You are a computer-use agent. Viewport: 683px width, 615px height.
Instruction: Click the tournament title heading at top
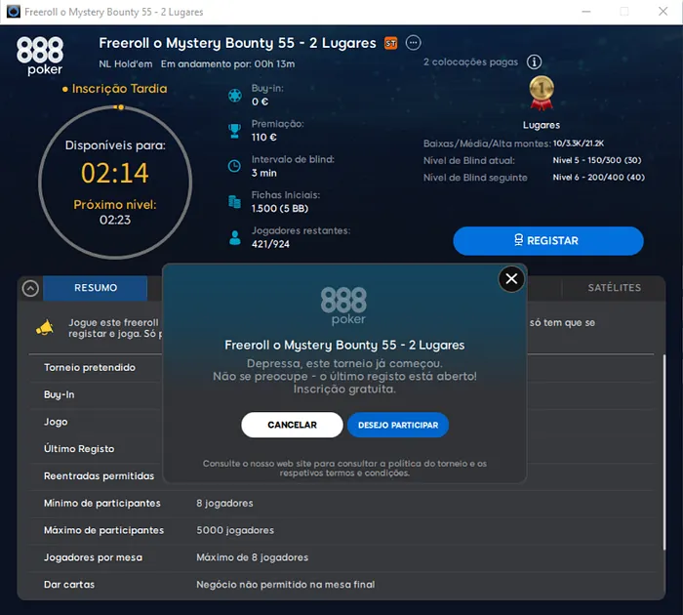pyautogui.click(x=237, y=43)
